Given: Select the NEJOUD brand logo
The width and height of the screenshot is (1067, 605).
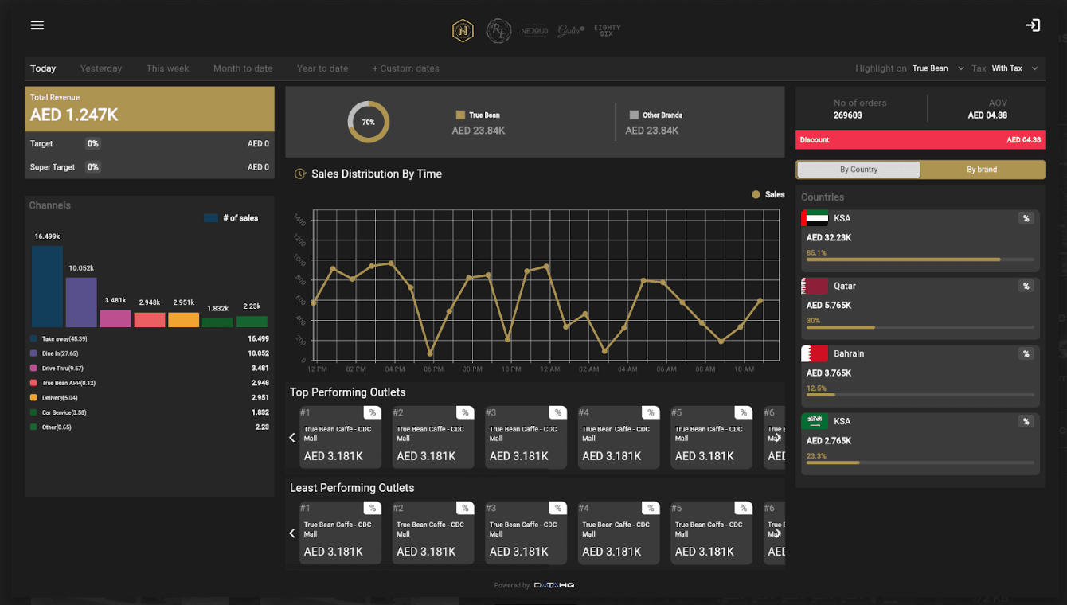Looking at the screenshot, I should (x=534, y=31).
